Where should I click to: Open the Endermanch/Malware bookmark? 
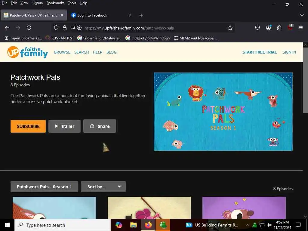[x=99, y=38]
